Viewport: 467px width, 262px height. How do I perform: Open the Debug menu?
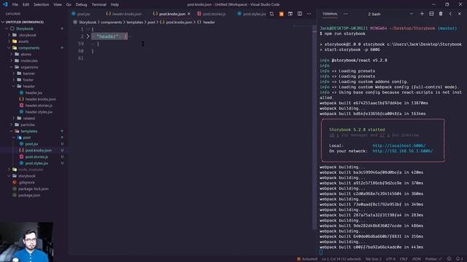pyautogui.click(x=81, y=4)
